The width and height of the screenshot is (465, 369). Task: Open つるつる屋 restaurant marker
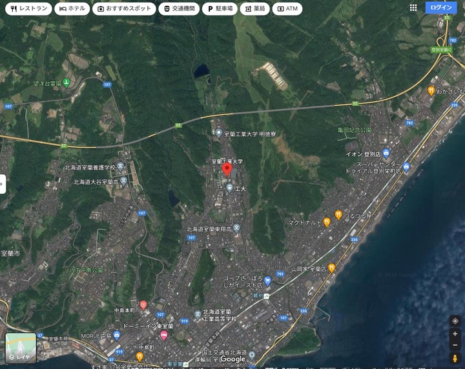pos(338,215)
